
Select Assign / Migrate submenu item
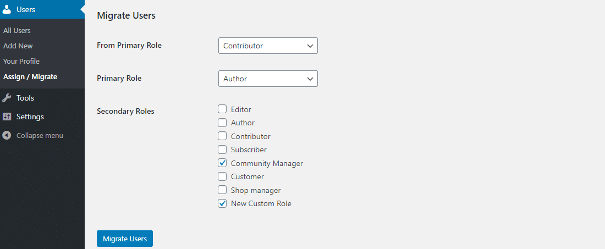point(30,76)
